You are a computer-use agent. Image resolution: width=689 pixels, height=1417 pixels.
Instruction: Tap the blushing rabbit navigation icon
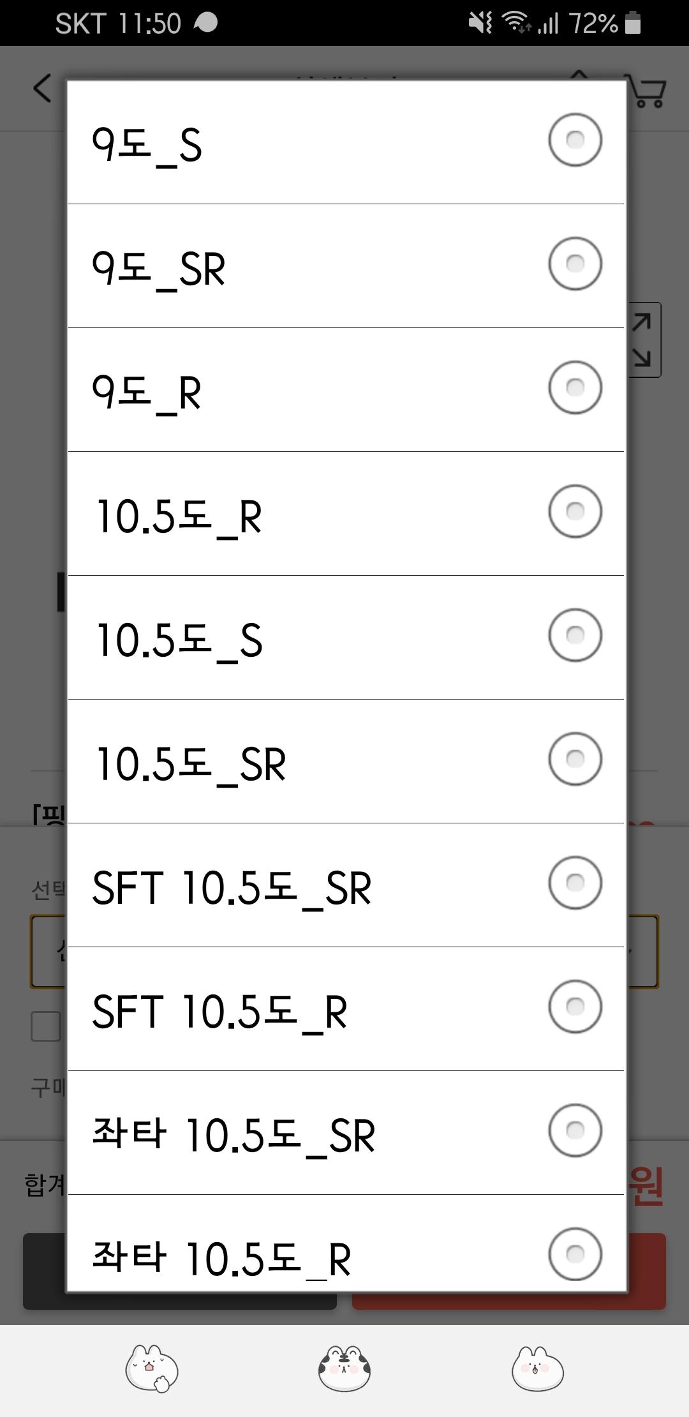538,1368
